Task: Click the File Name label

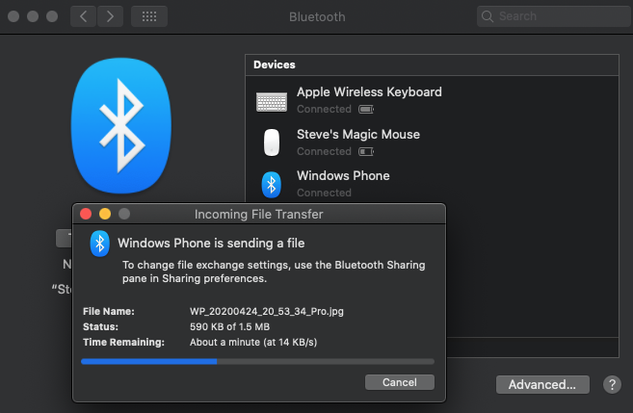Action: pyautogui.click(x=109, y=311)
